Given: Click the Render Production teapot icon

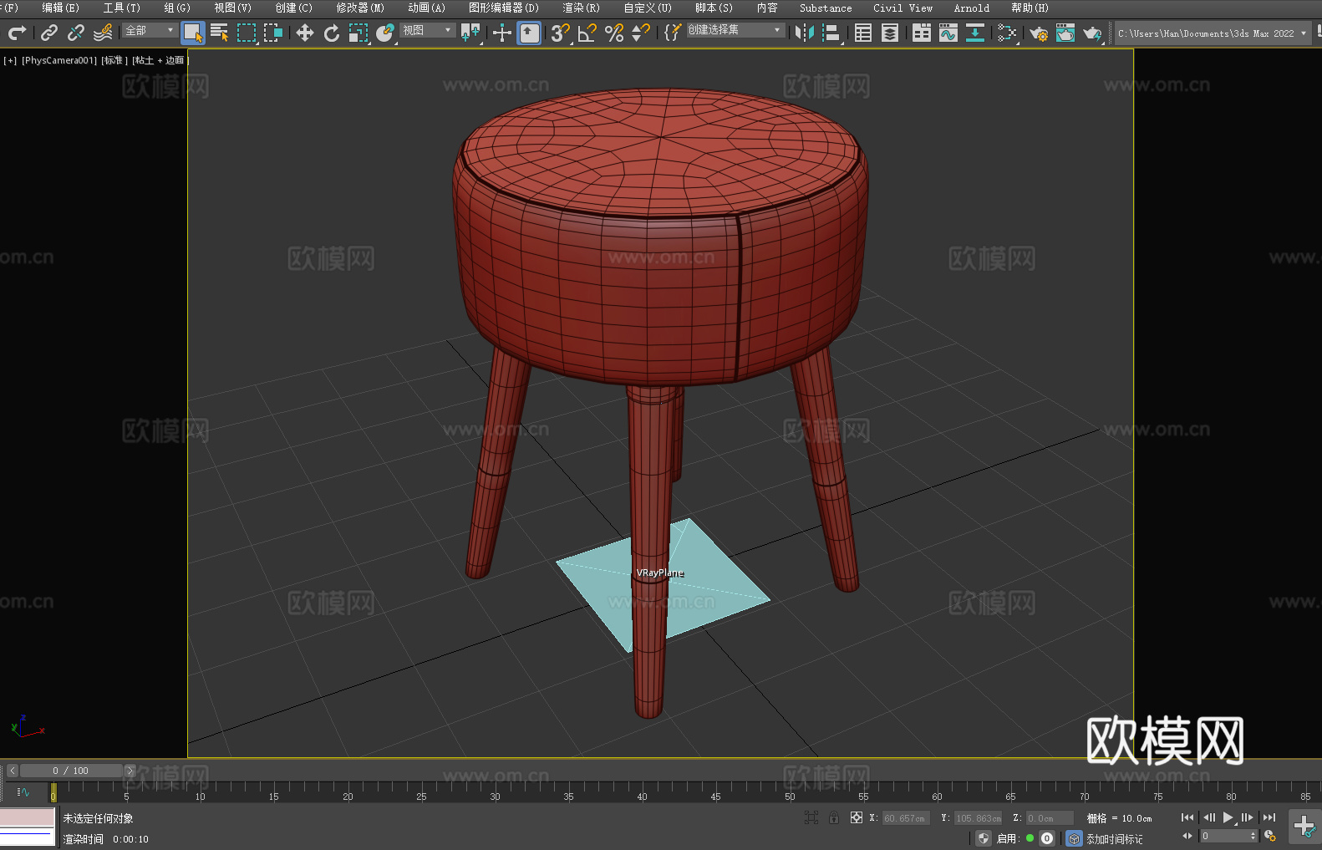Looking at the screenshot, I should coord(1092,33).
